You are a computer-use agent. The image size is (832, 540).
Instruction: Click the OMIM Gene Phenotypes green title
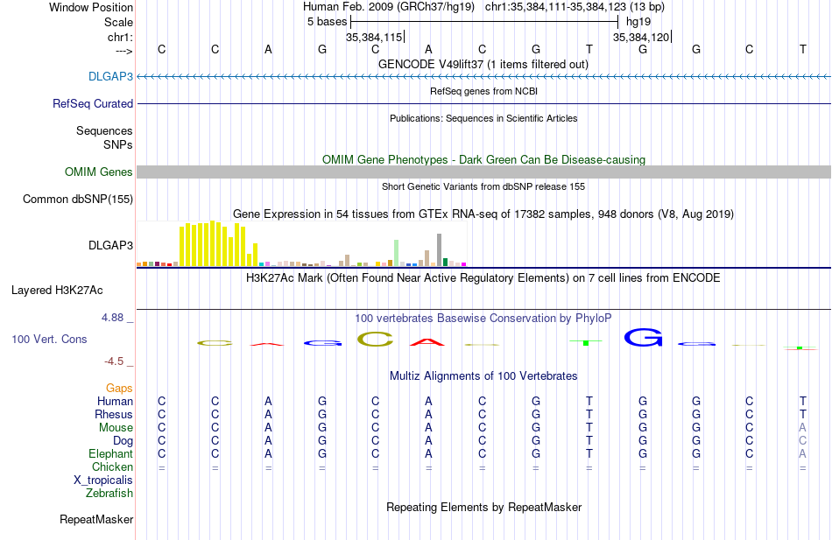(483, 159)
